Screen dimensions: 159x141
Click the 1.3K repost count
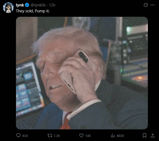tap(57, 136)
